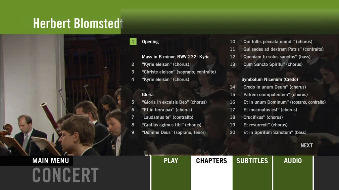Play chapter 4 "Kyrie eleison" (chorus)
The height and width of the screenshot is (190, 339).
(x=166, y=79)
